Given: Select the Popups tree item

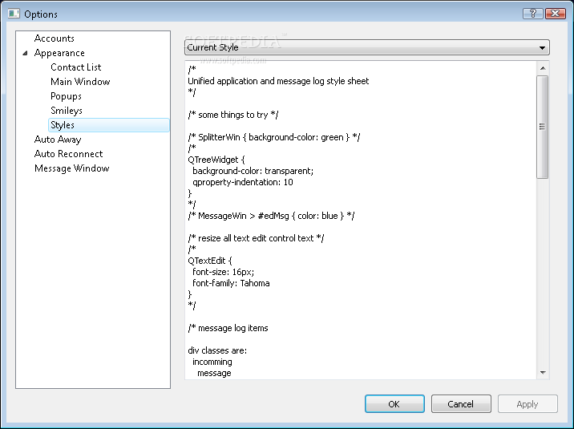Looking at the screenshot, I should point(66,96).
